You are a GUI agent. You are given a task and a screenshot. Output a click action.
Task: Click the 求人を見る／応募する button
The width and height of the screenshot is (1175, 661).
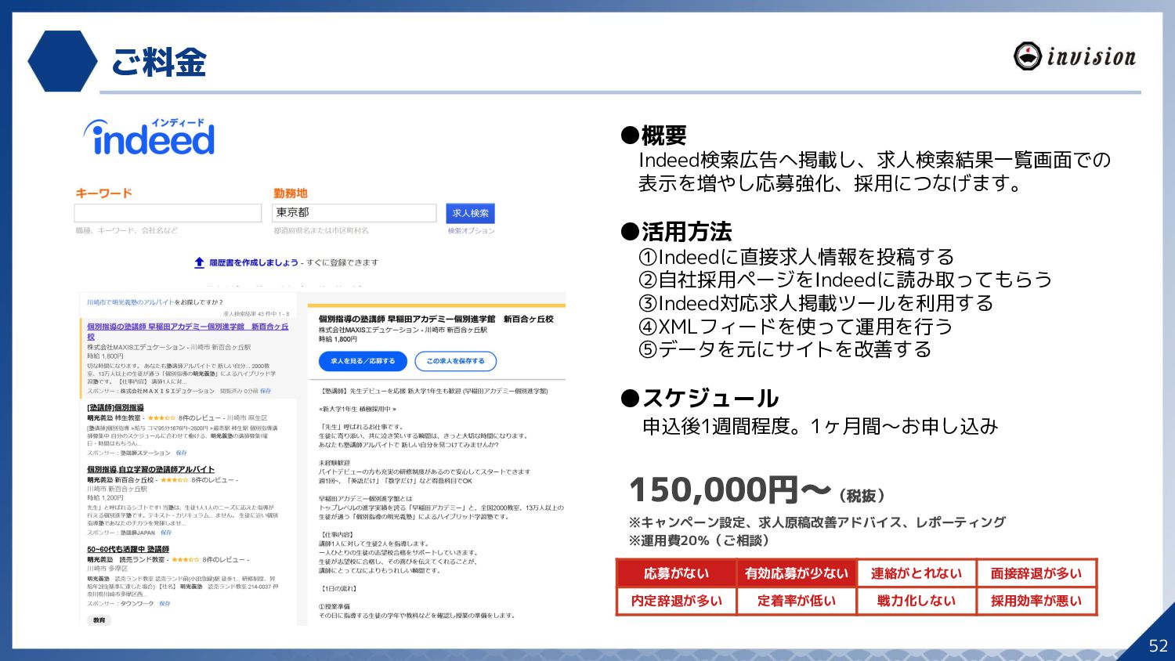pos(363,361)
